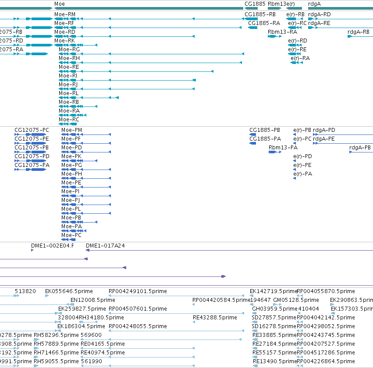This screenshot has height=368, width=373.
Task: Click the rdgA-RB transcript label
Action: point(359,32)
